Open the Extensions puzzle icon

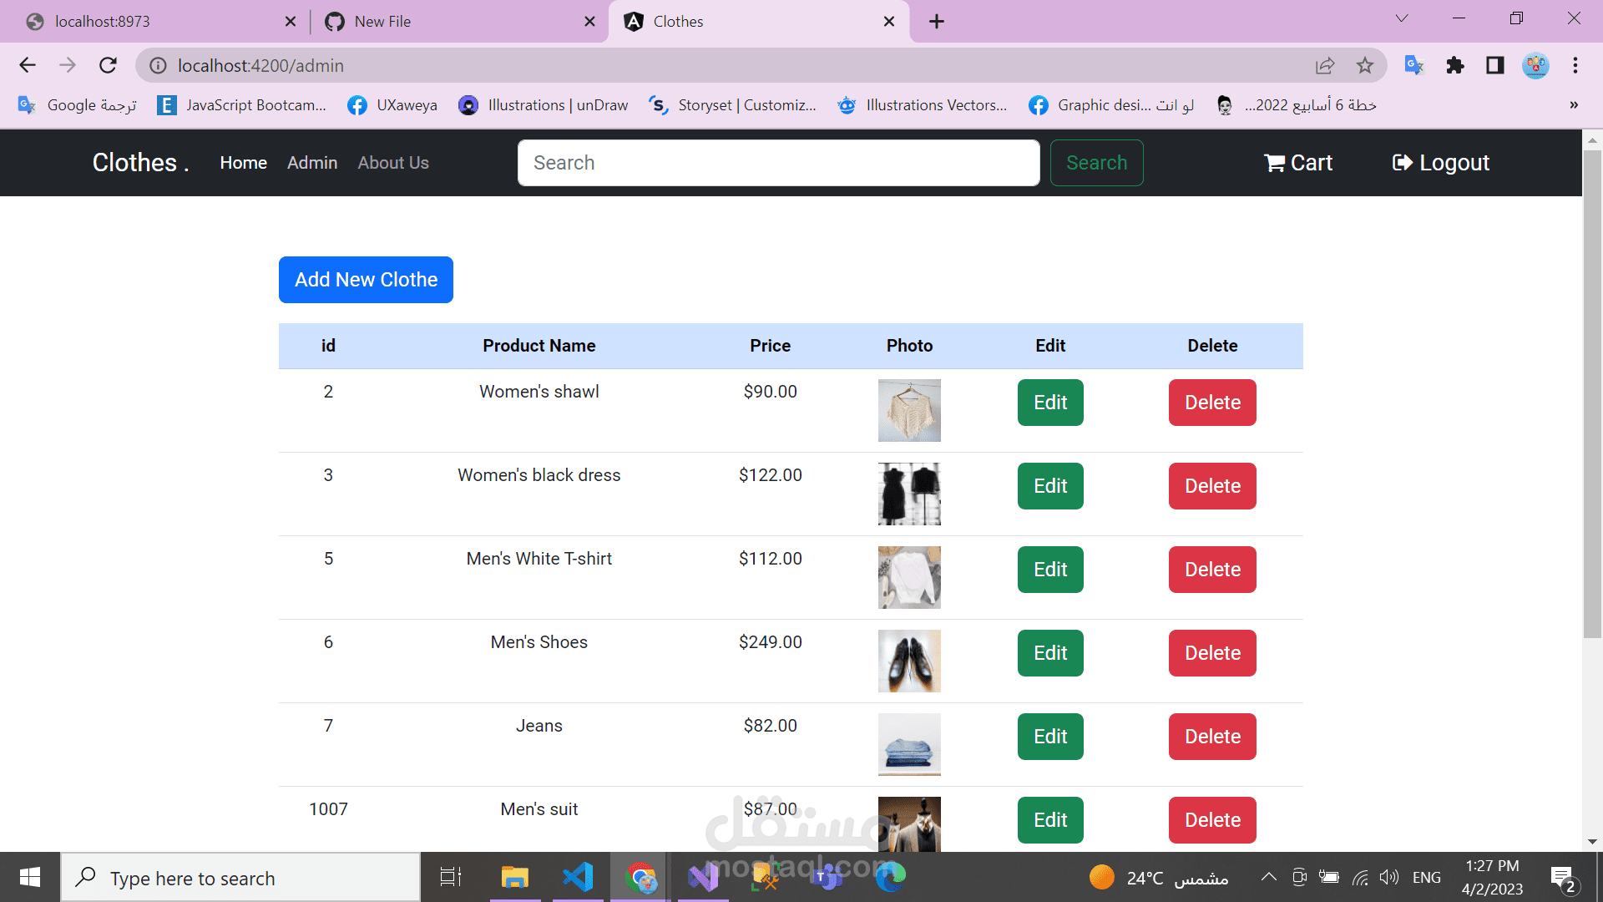click(1454, 65)
